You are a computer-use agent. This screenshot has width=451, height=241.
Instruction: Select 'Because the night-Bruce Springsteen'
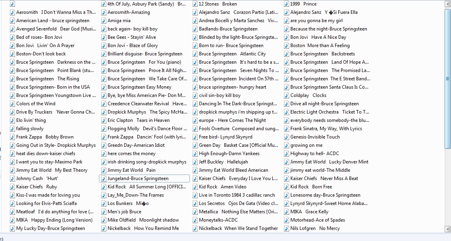329,29
